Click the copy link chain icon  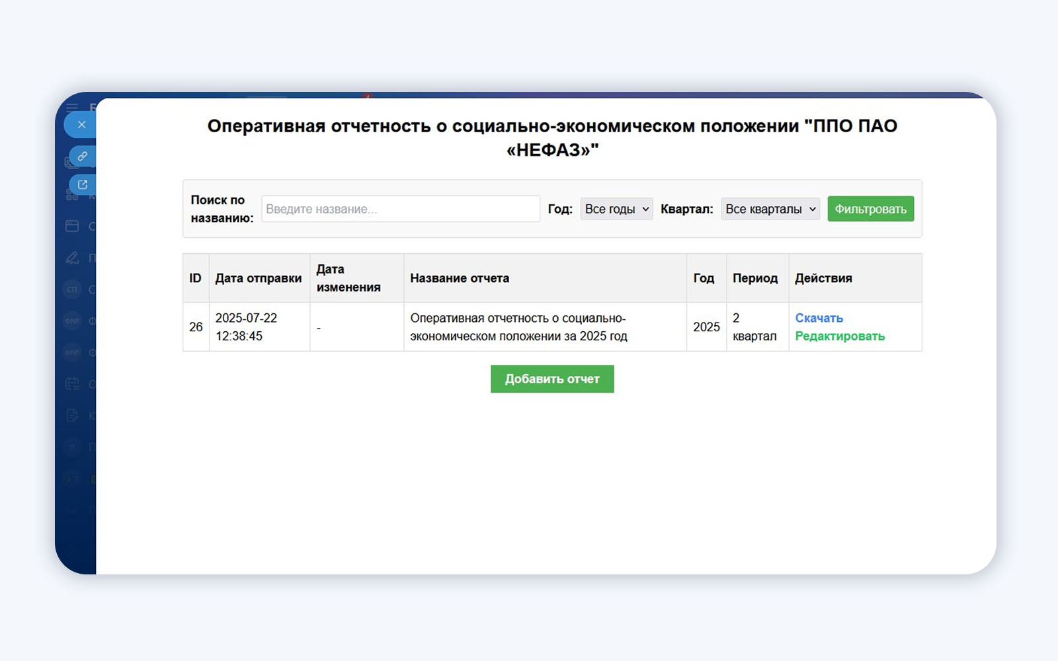tap(83, 156)
